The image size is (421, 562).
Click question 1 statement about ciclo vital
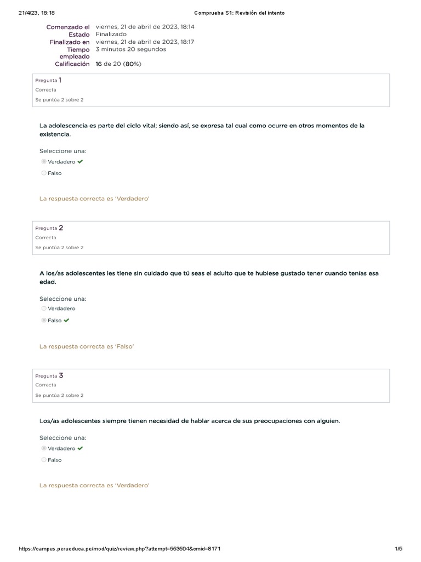click(x=202, y=130)
